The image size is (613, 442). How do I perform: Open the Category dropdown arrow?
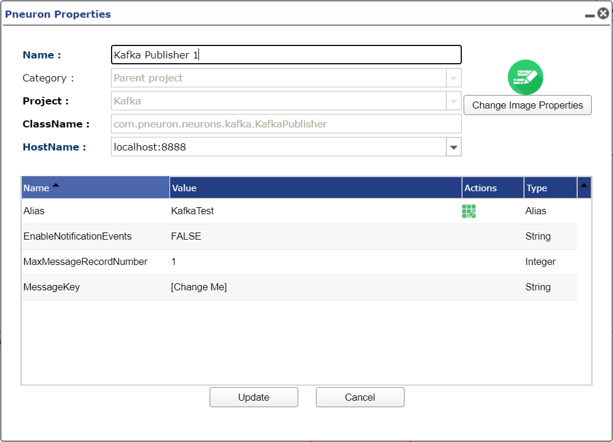click(454, 78)
